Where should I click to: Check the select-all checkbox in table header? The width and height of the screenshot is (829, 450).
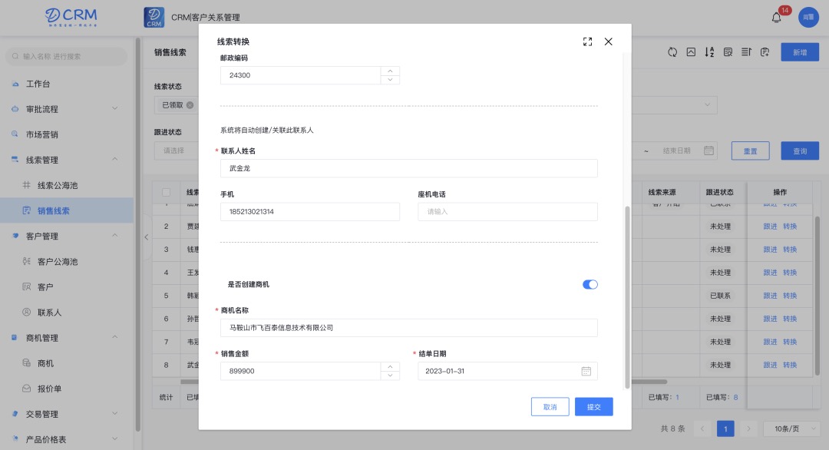pyautogui.click(x=166, y=193)
